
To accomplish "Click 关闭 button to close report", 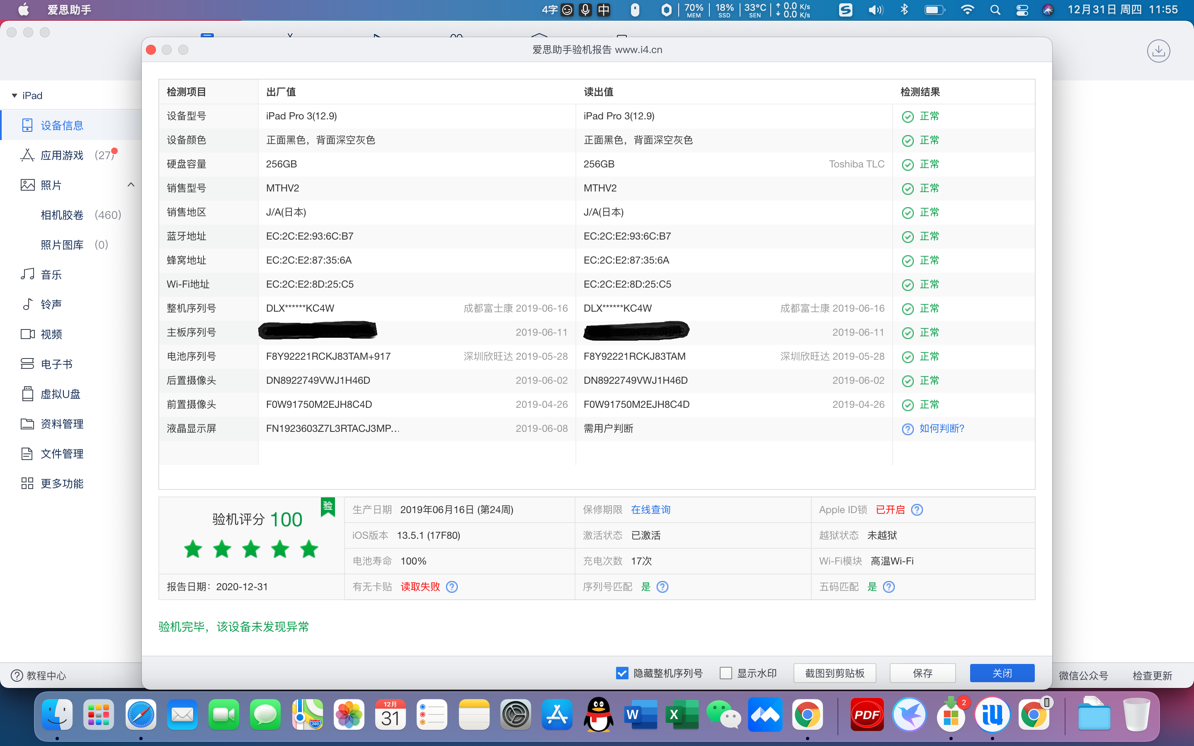I will coord(1002,673).
